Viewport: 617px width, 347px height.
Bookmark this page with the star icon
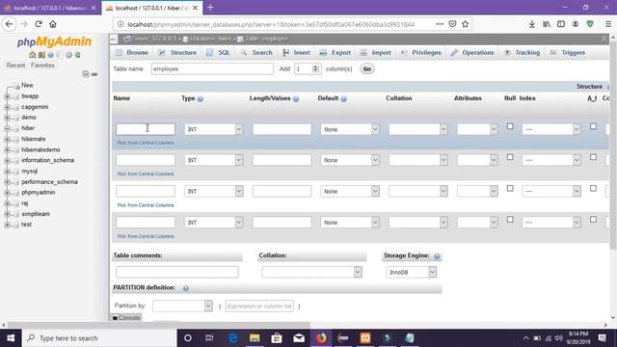point(465,24)
